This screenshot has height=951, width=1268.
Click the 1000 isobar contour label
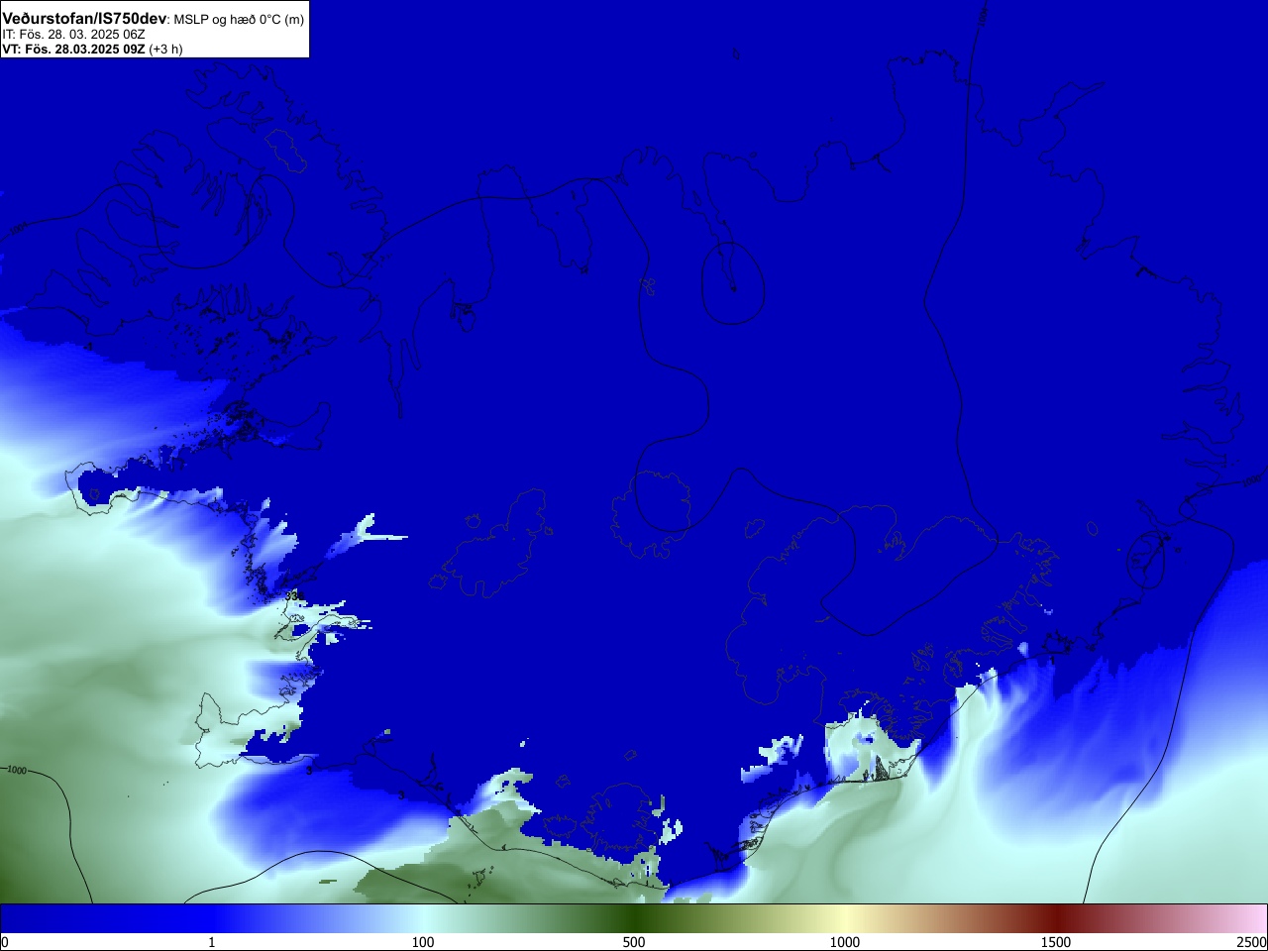coord(15,770)
